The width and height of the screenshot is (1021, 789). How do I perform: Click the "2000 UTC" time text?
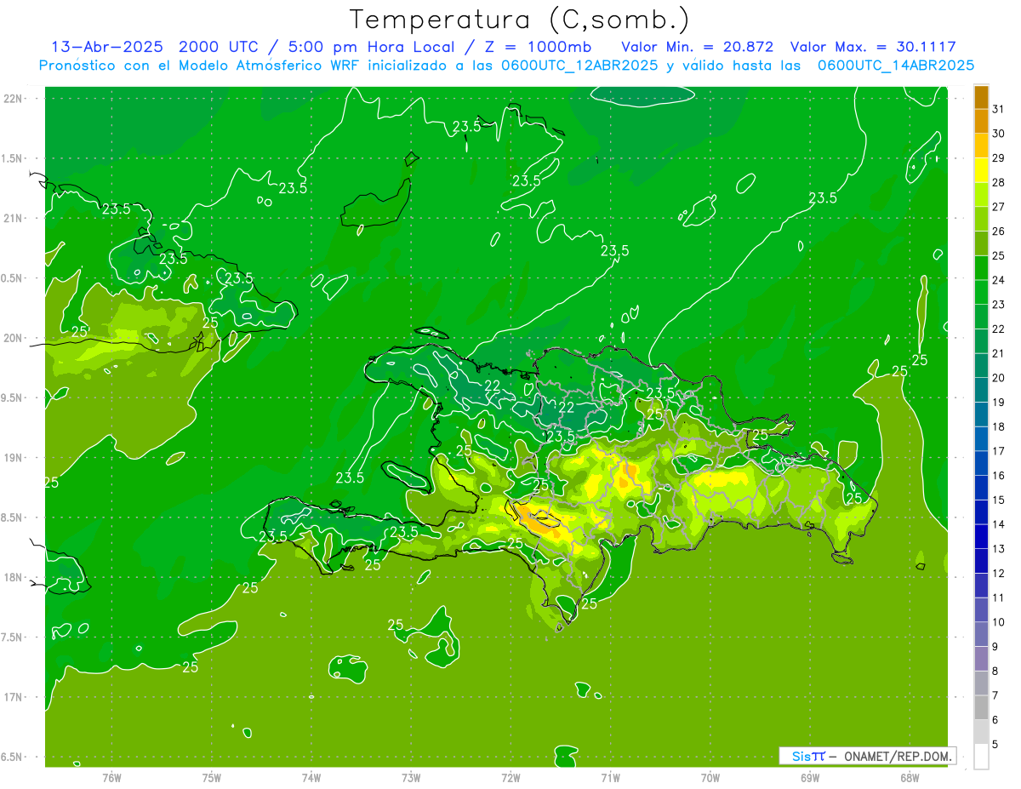pyautogui.click(x=218, y=47)
